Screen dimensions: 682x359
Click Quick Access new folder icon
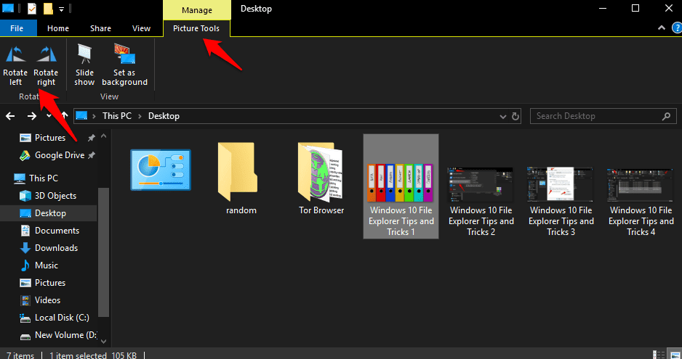coord(48,8)
